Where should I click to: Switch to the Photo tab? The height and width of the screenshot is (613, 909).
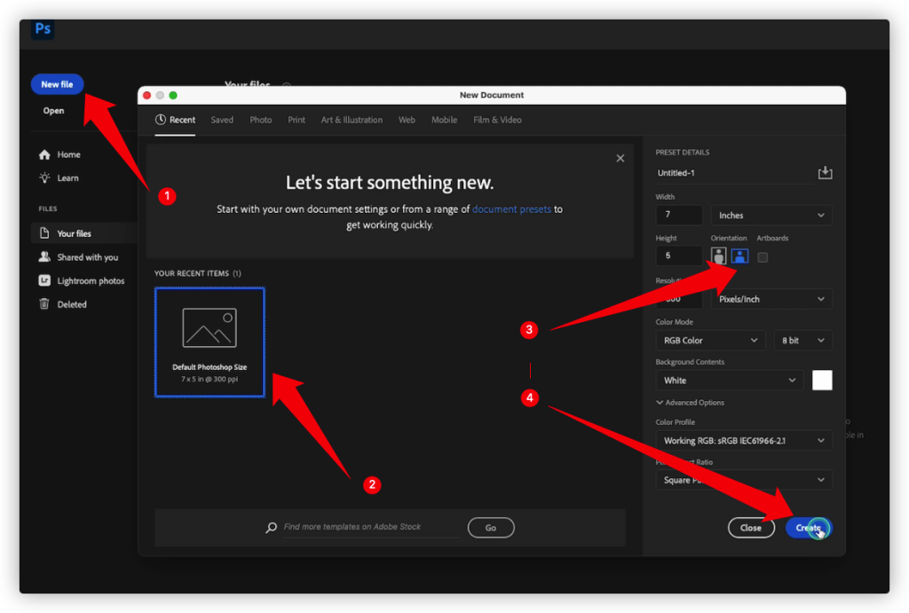tap(260, 120)
